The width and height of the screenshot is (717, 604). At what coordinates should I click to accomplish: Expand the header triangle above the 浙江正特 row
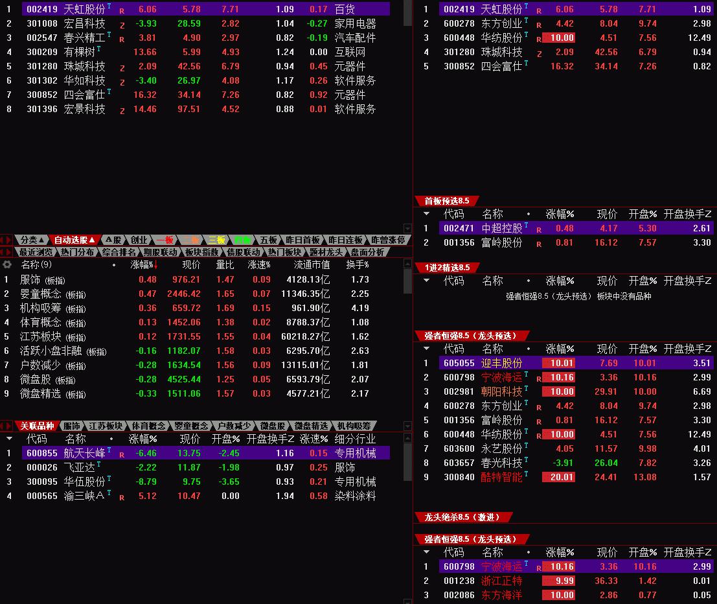point(426,552)
